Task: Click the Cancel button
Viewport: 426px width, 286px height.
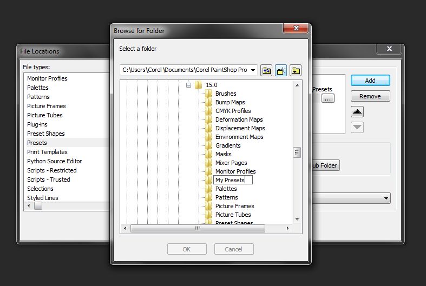Action: coord(234,249)
